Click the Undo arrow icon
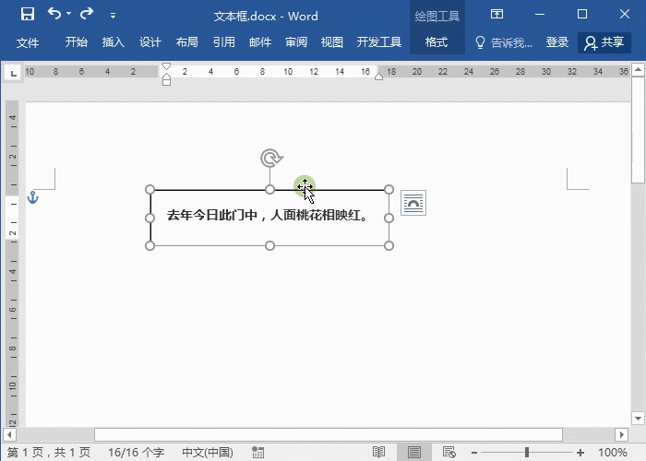646x461 pixels. pos(54,14)
